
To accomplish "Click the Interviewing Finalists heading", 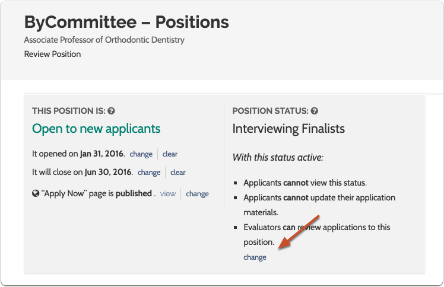I will click(288, 129).
